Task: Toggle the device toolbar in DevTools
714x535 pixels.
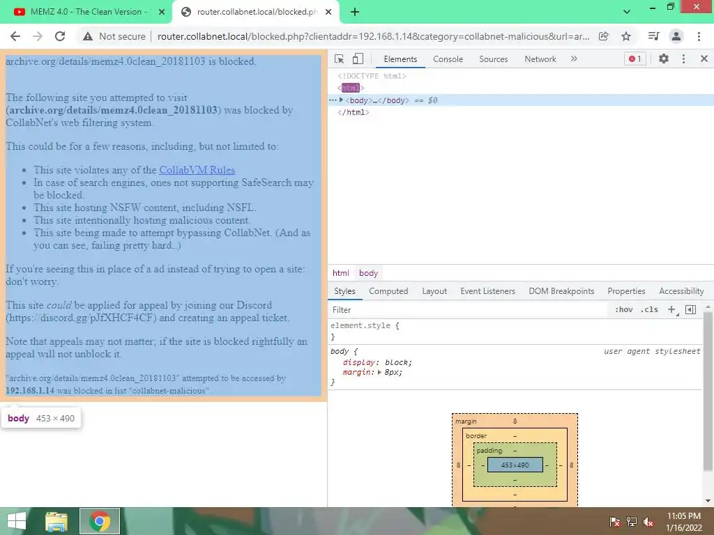Action: tap(358, 59)
